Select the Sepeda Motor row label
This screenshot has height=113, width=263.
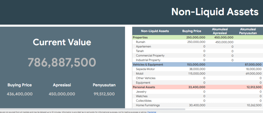[145, 69]
